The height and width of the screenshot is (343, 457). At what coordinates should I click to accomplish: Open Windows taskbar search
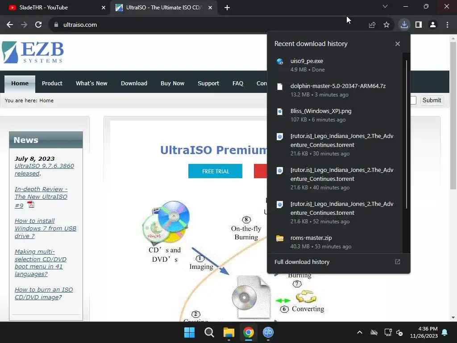pos(209,332)
